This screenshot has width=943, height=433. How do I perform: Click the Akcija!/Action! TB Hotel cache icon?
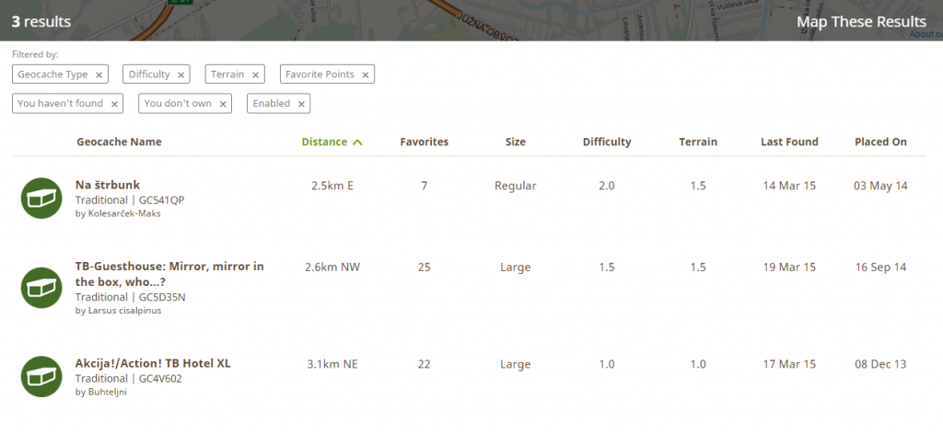click(x=41, y=376)
